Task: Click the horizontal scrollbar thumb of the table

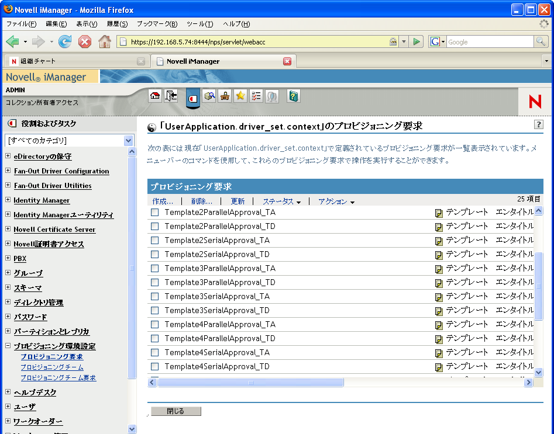Action: pyautogui.click(x=250, y=383)
